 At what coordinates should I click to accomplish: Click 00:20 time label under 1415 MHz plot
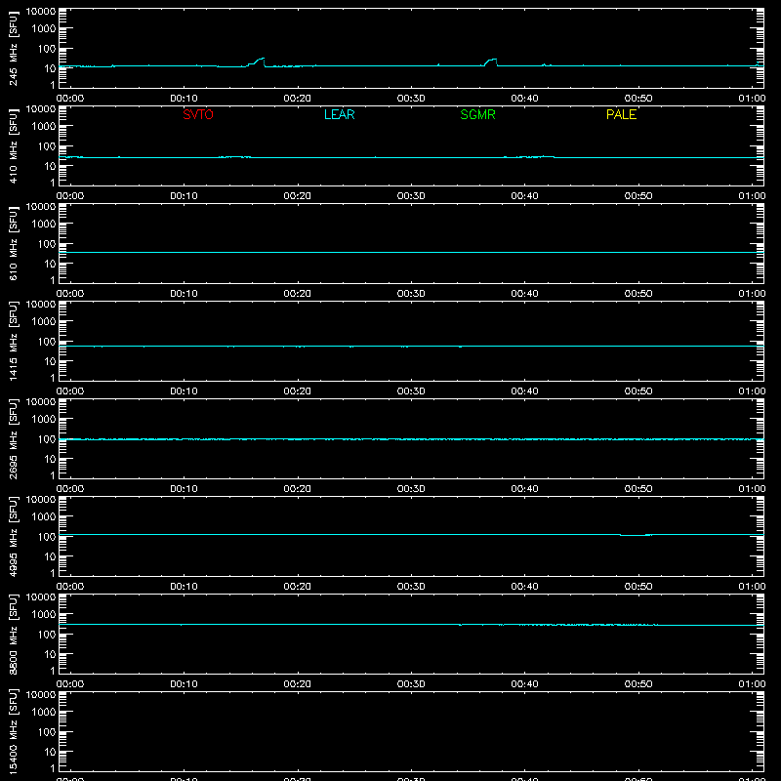[x=298, y=391]
